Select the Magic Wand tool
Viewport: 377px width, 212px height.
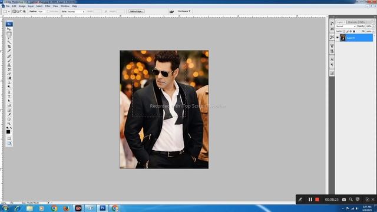point(9,42)
